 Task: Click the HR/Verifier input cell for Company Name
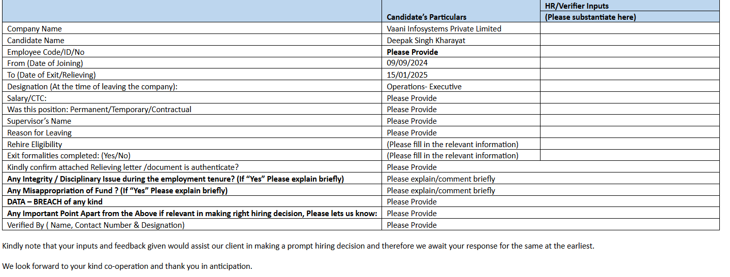(x=629, y=28)
